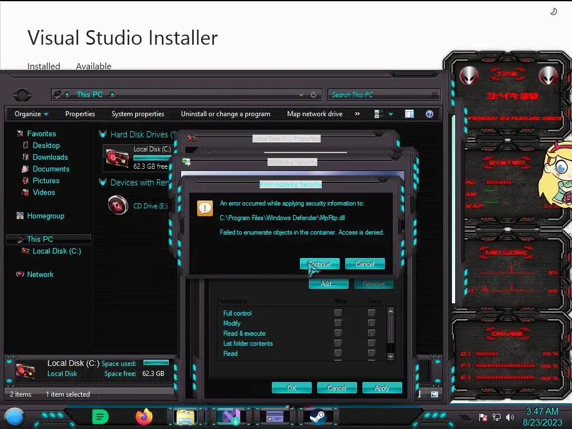572x429 pixels.
Task: Toggle the preview pane icon
Action: [x=409, y=114]
